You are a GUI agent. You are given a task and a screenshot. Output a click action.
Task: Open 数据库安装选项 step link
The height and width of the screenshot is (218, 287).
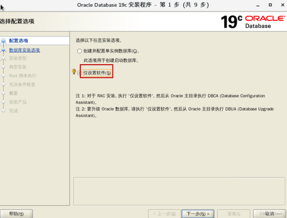click(25, 50)
